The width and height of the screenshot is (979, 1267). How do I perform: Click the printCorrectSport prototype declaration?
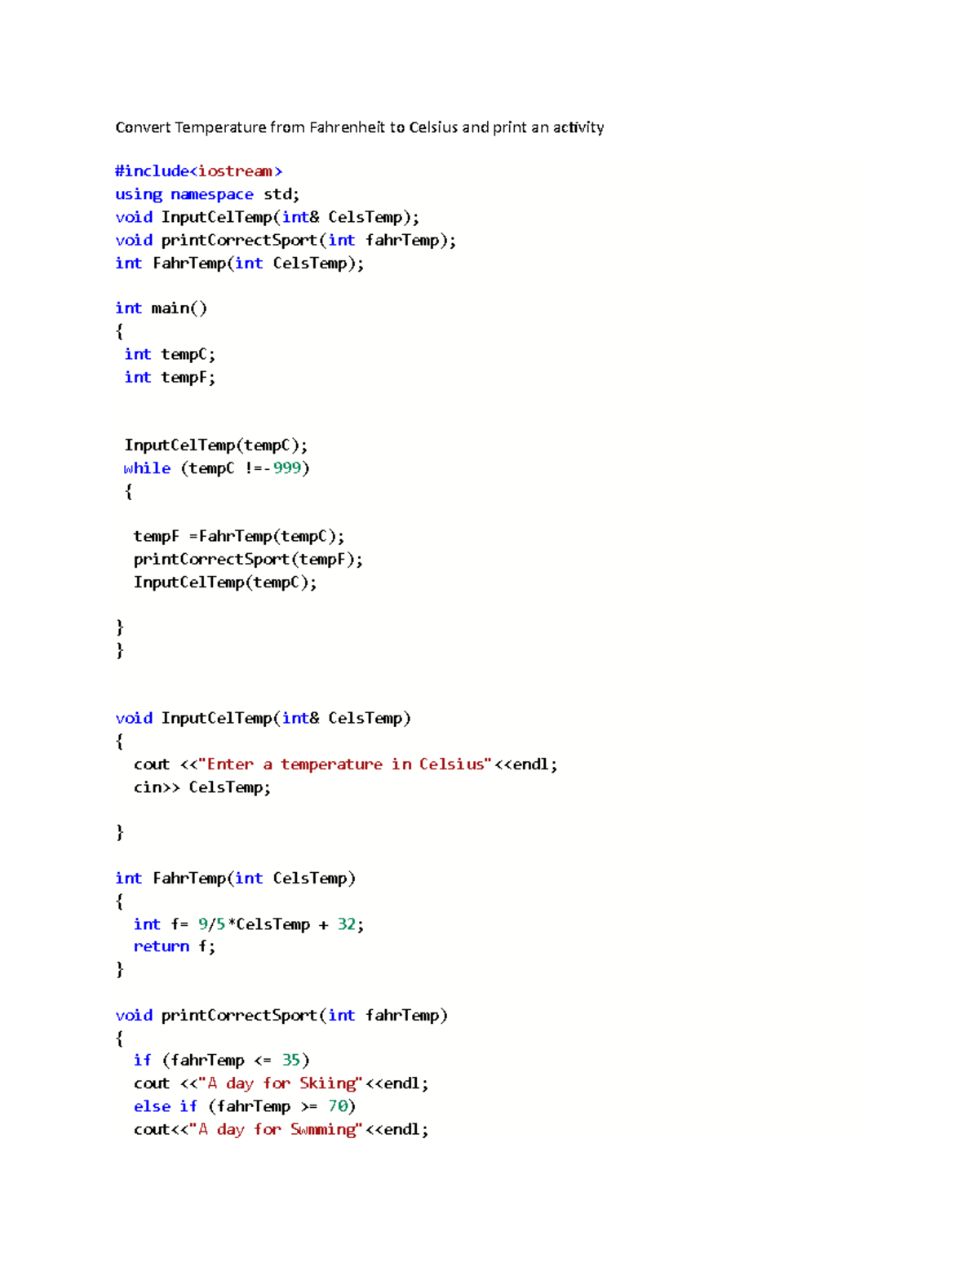pos(285,240)
